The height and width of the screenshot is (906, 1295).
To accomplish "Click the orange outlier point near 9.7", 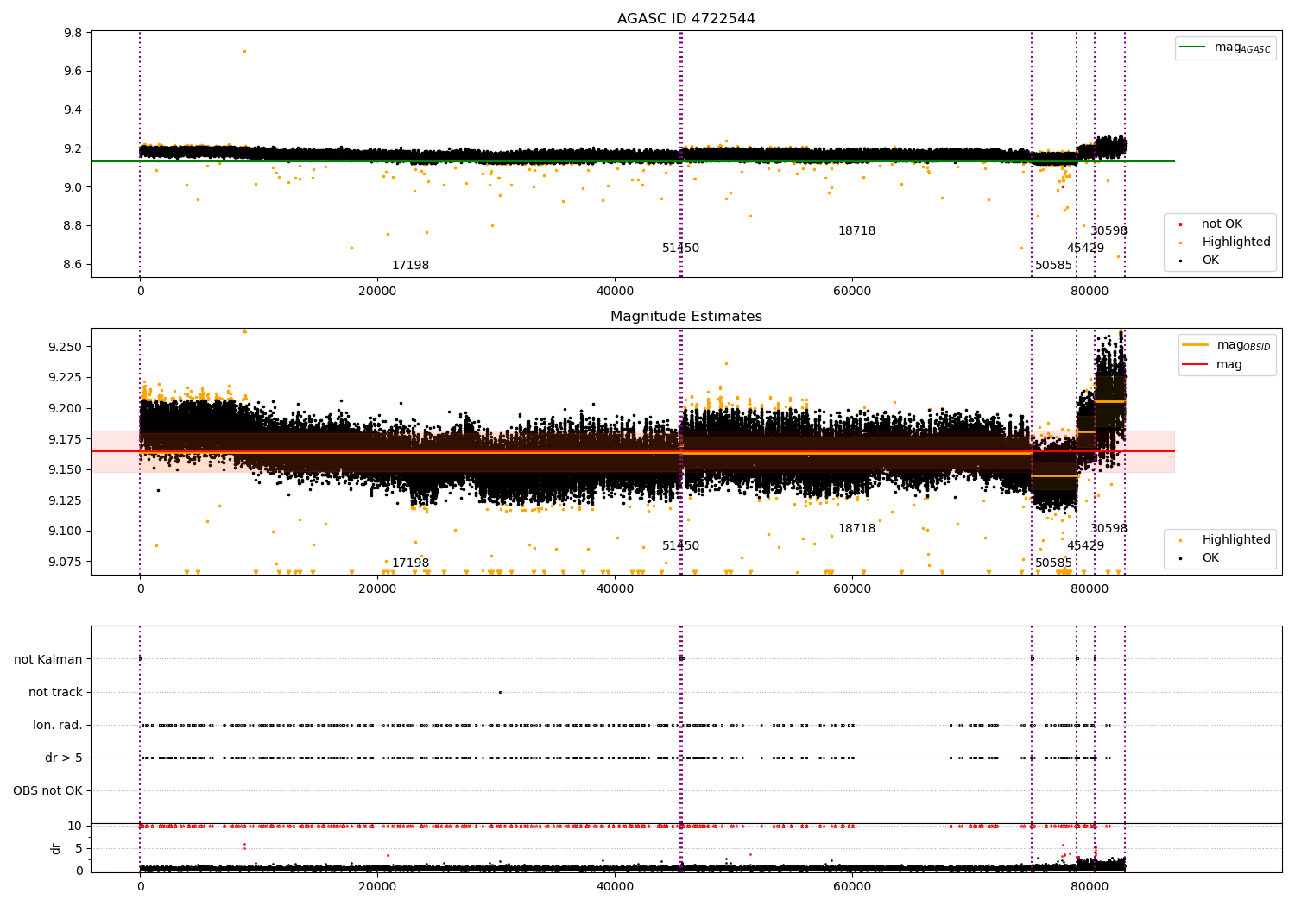I will tap(244, 51).
